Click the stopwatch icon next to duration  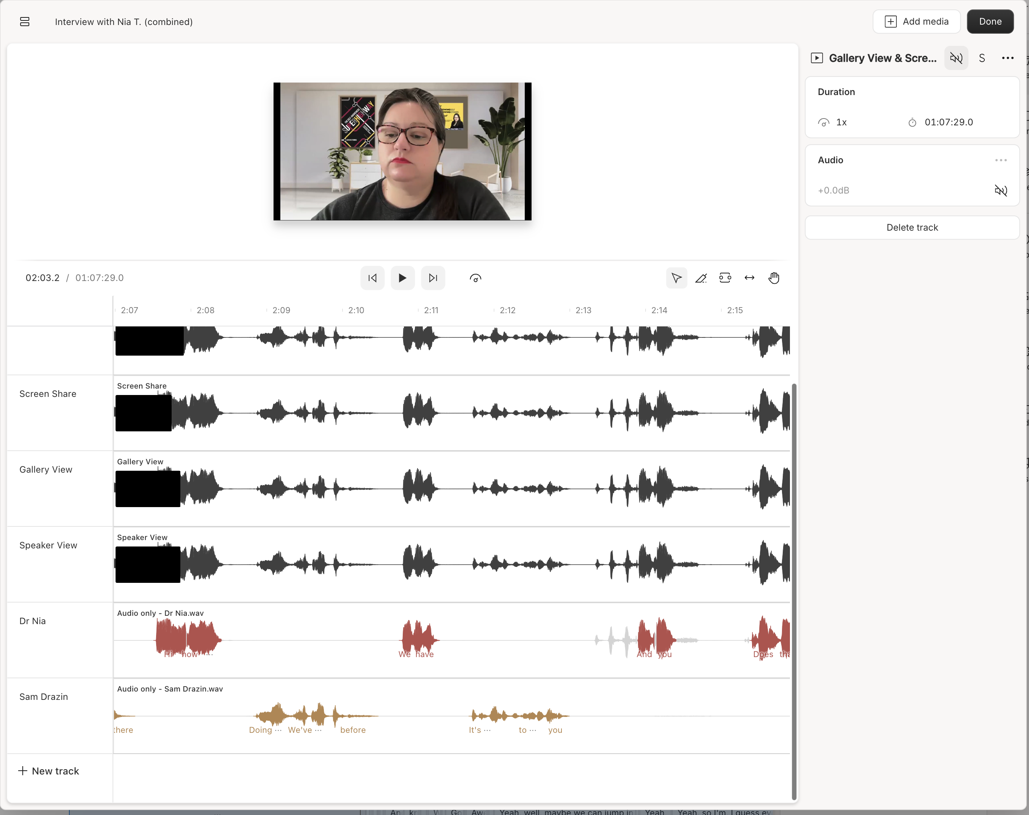[x=912, y=123]
